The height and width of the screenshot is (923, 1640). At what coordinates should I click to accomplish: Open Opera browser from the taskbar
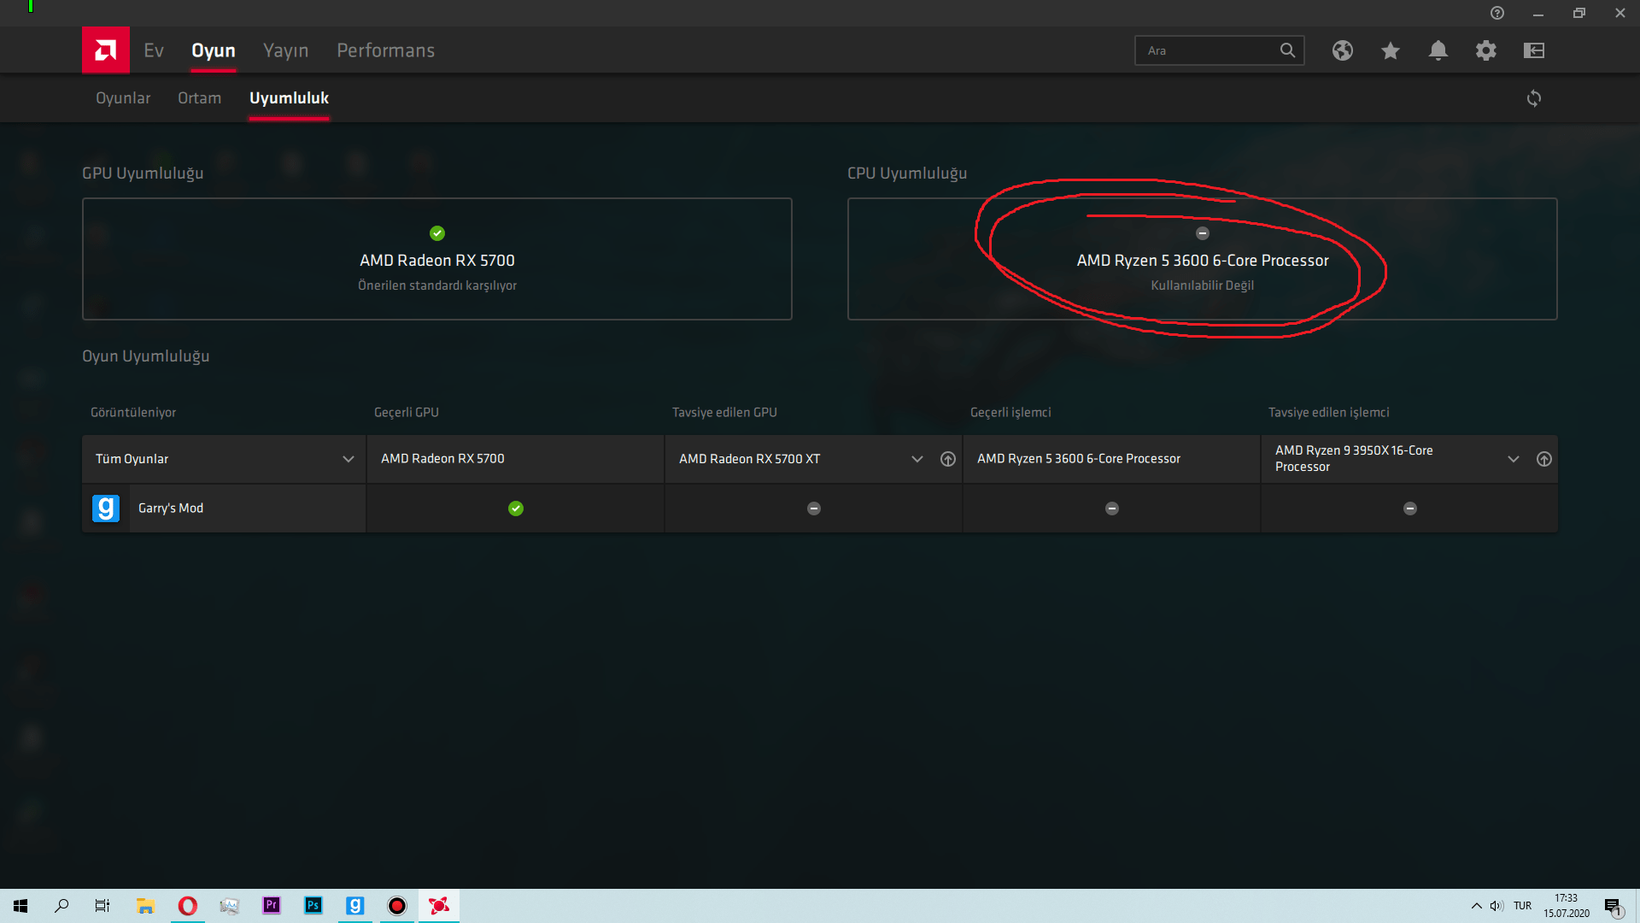[187, 906]
